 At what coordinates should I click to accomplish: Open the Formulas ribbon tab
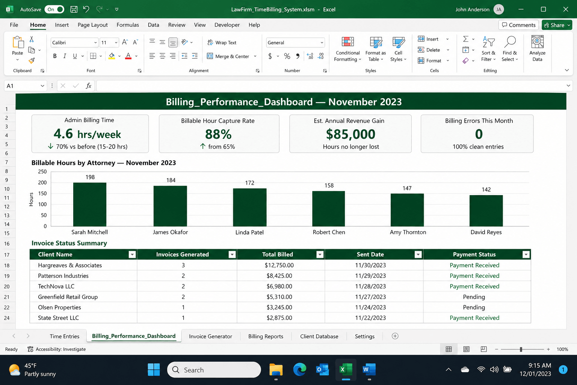128,25
